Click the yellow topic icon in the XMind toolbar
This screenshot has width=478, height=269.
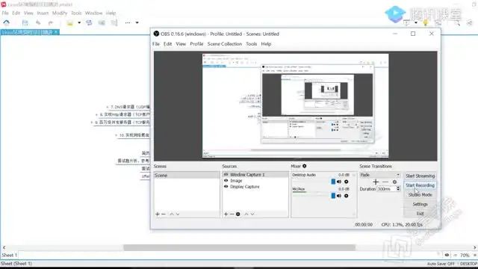tap(69, 23)
